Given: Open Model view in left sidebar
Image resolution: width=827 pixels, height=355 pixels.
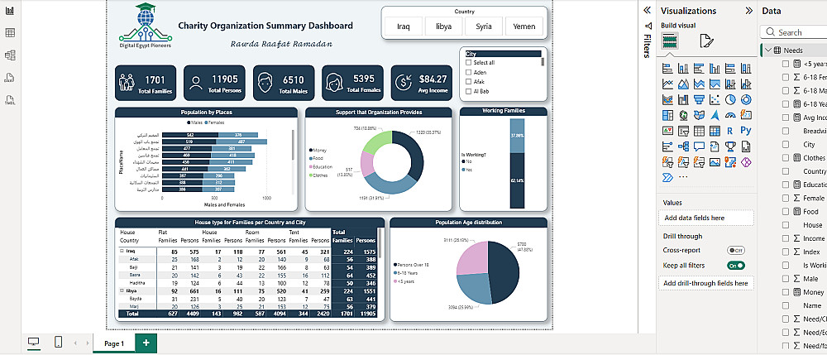Looking at the screenshot, I should (x=9, y=55).
